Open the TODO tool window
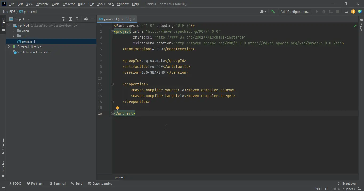 [15, 184]
